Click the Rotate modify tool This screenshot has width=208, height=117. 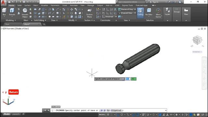point(71,13)
